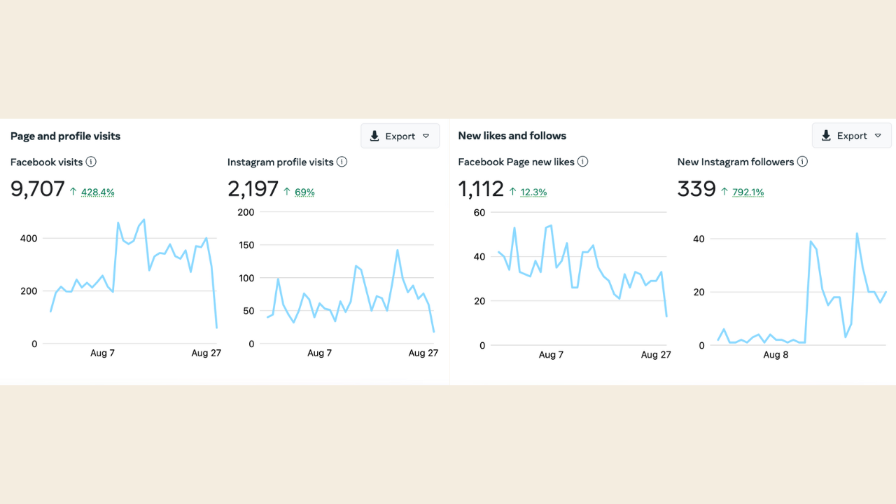Click the Instagram profile visits line chart
This screenshot has width=896, height=504.
(350, 287)
